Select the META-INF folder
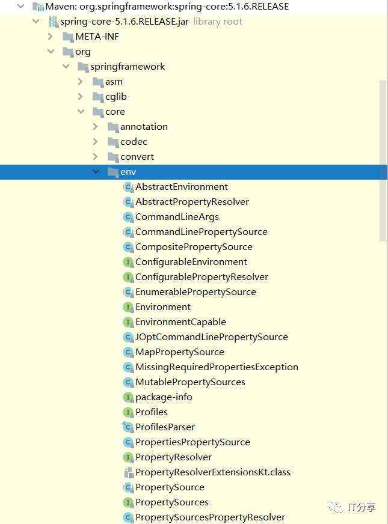The image size is (388, 524). point(194,37)
